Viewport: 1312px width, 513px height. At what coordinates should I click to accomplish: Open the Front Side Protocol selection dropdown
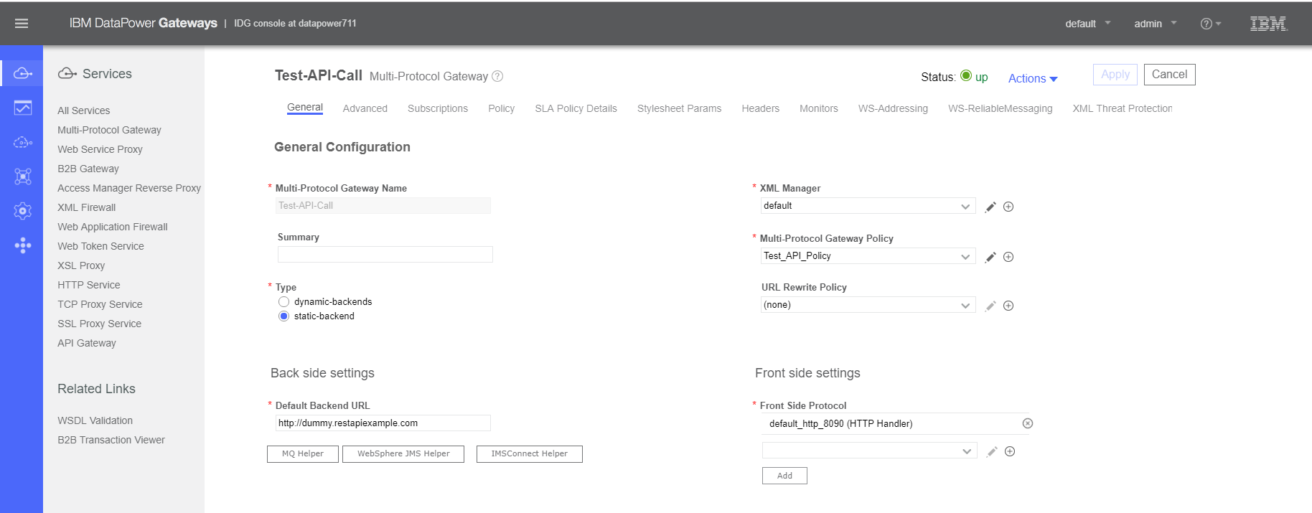click(x=869, y=451)
